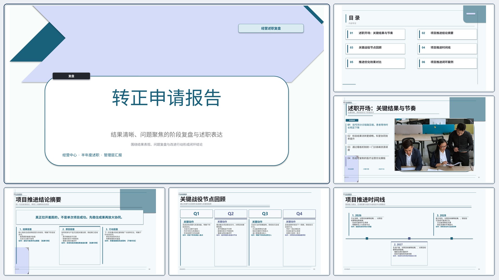Select contents entry 04 项目推进时间线

tap(447, 49)
